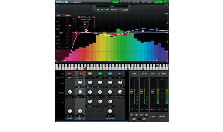
Task: Click the Scale slider handle
Action: 70,26
